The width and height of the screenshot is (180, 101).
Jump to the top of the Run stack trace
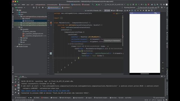point(19,79)
